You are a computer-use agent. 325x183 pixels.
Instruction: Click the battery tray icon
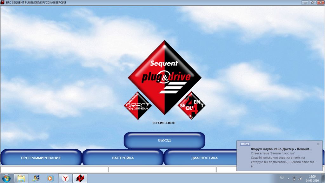click(x=294, y=178)
